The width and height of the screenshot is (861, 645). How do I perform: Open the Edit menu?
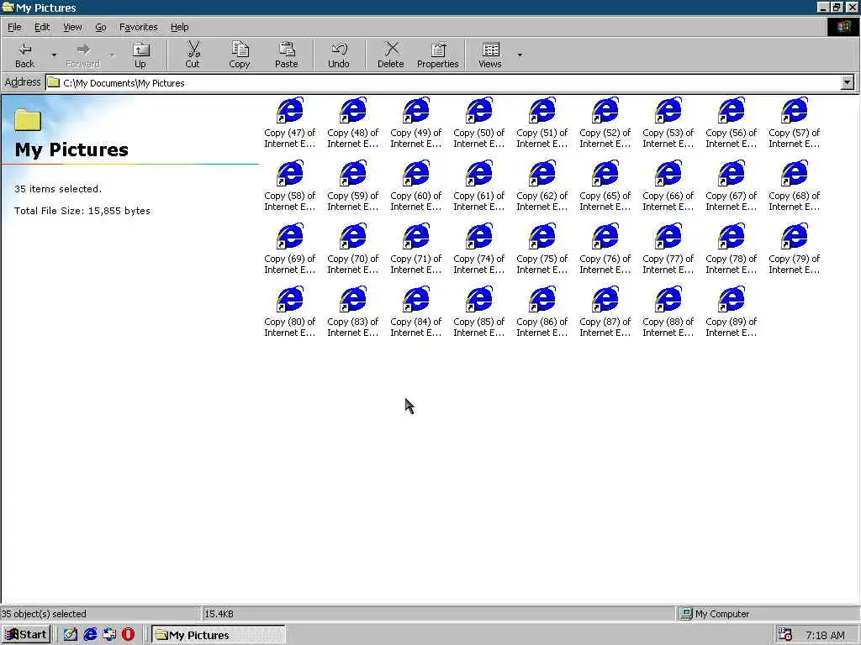tap(42, 27)
